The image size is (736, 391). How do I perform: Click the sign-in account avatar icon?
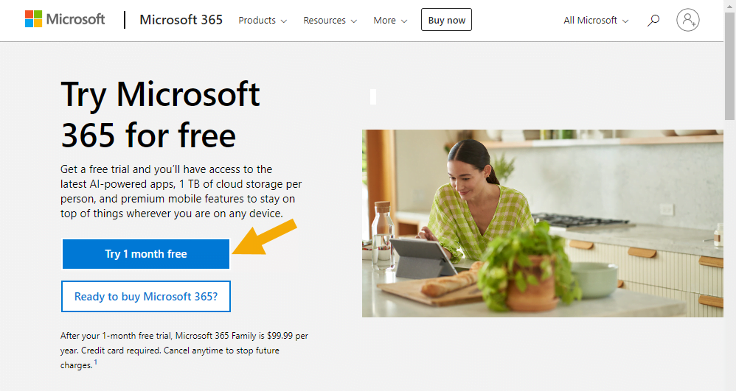click(687, 20)
